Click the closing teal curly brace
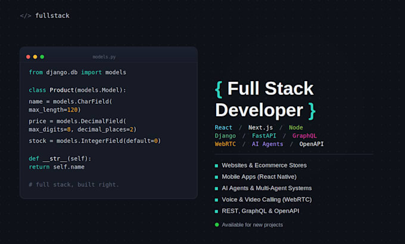 click(x=312, y=111)
